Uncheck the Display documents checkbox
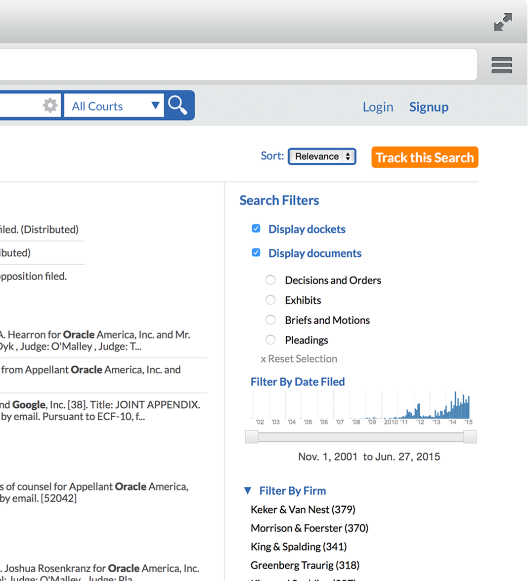Screen dimensions: 530x581 click(x=256, y=253)
